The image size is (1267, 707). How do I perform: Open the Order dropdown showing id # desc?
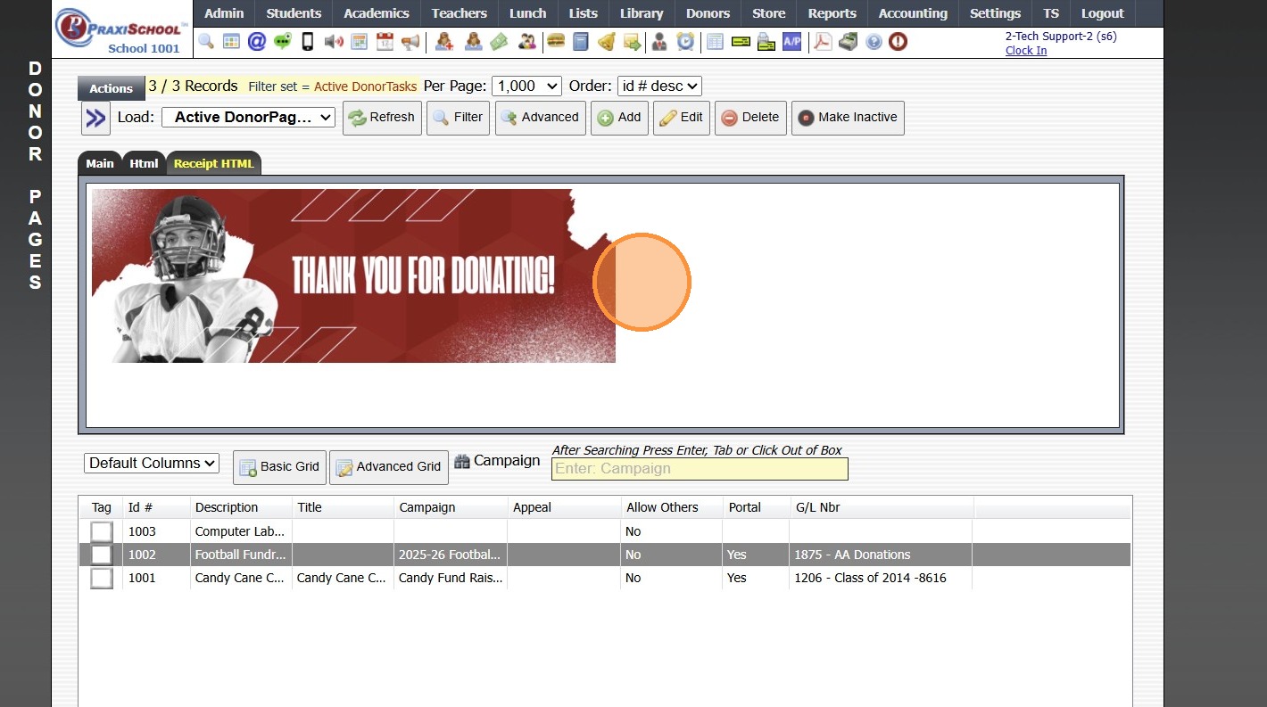tap(659, 86)
